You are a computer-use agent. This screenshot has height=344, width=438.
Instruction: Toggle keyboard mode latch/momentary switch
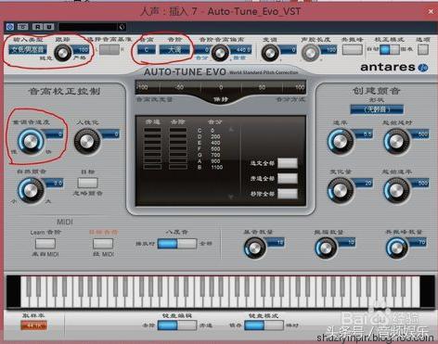pos(264,325)
